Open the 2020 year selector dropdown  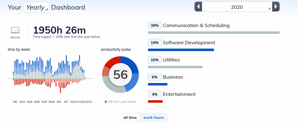pos(237,7)
